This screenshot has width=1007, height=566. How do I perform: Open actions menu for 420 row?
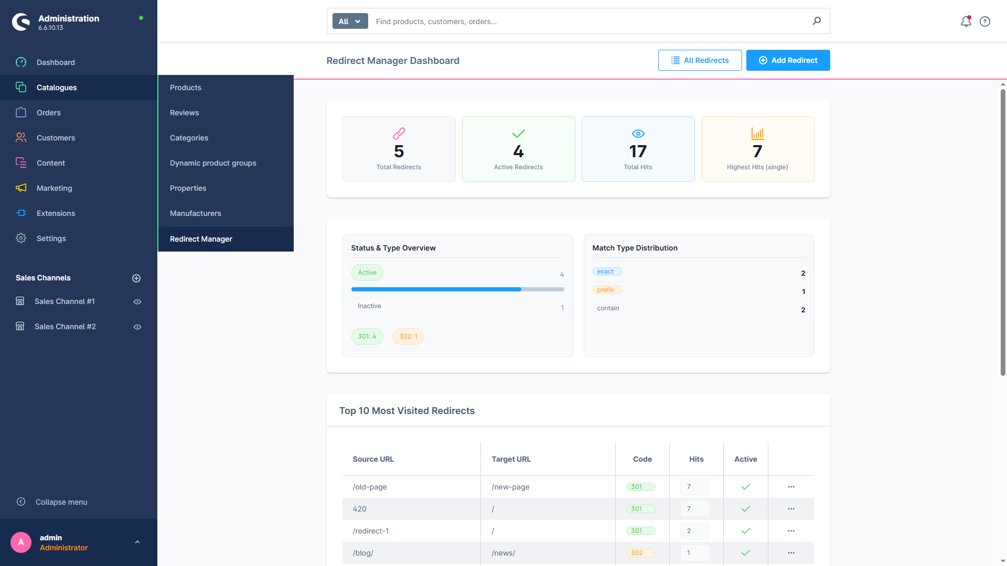pyautogui.click(x=791, y=509)
